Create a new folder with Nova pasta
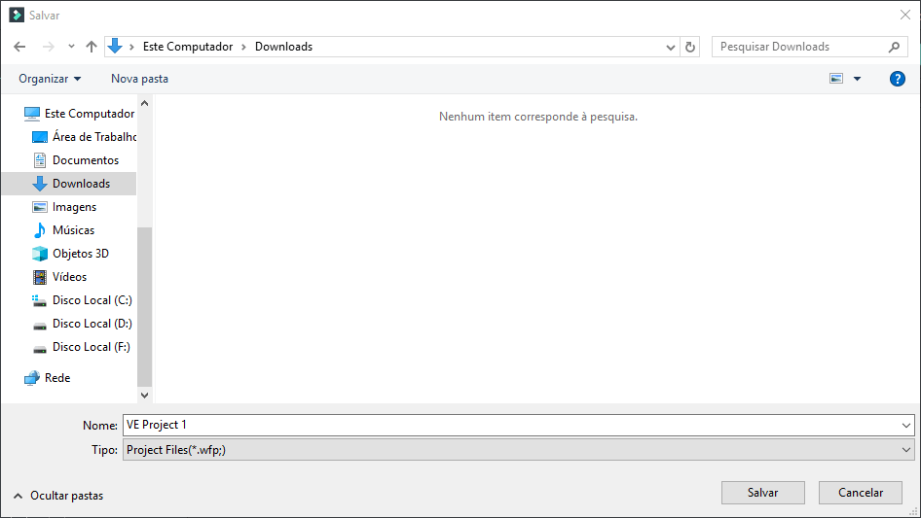 139,79
